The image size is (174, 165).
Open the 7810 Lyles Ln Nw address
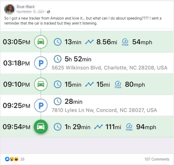(x=104, y=110)
